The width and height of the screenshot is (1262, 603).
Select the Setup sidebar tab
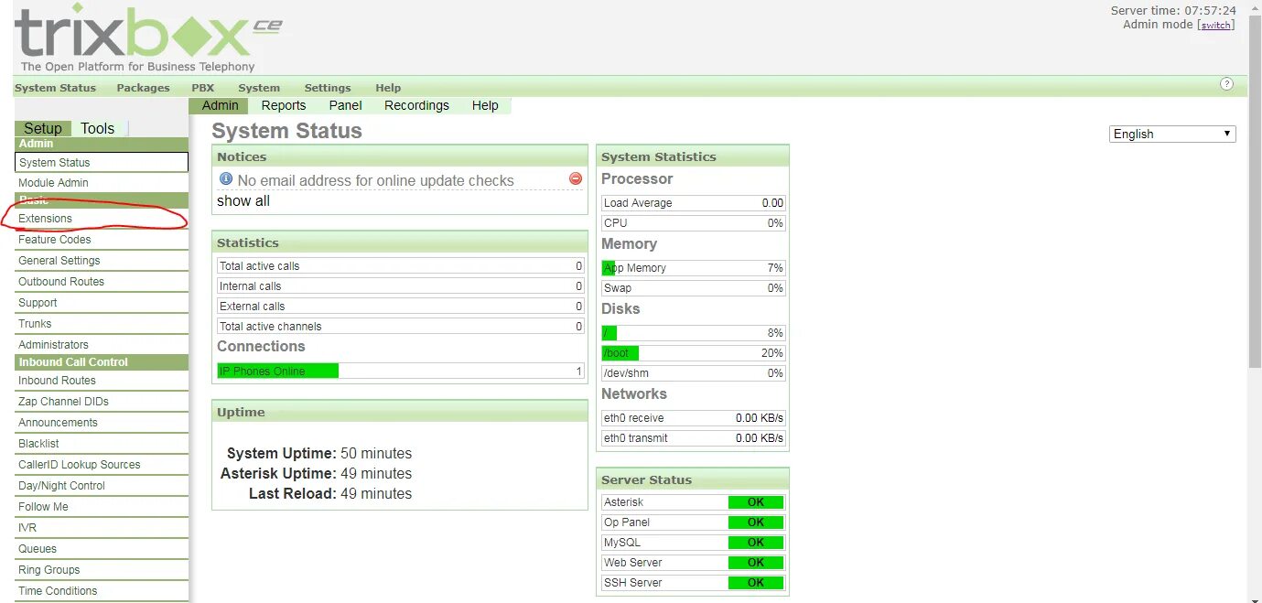[43, 128]
